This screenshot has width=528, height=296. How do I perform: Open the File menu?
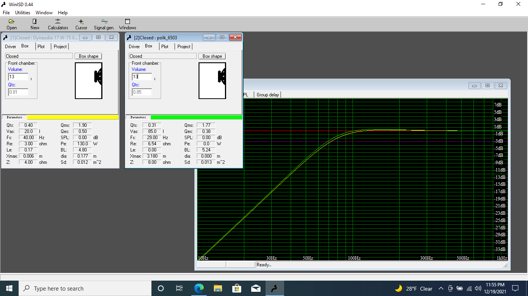pos(6,13)
